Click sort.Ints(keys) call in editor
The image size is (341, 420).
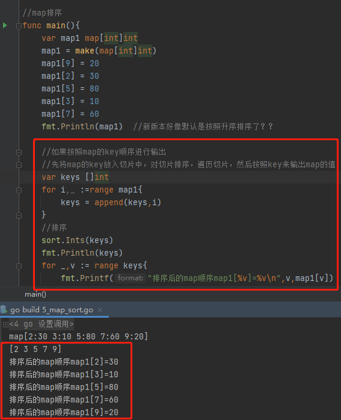tap(78, 240)
